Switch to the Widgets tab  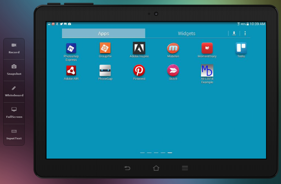point(187,33)
